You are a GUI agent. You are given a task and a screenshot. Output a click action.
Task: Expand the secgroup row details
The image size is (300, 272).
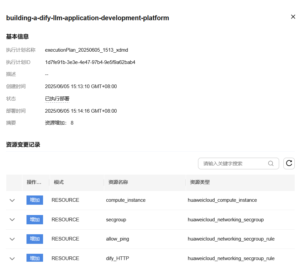12,220
